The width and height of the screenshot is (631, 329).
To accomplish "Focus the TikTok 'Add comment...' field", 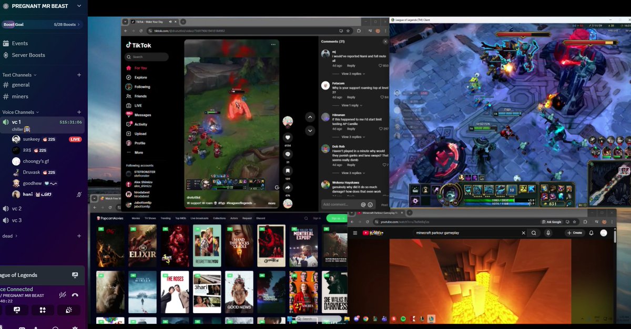I will pyautogui.click(x=340, y=204).
